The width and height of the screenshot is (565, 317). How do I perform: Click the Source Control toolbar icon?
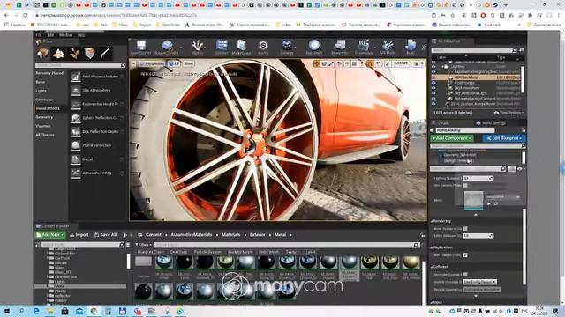(167, 45)
